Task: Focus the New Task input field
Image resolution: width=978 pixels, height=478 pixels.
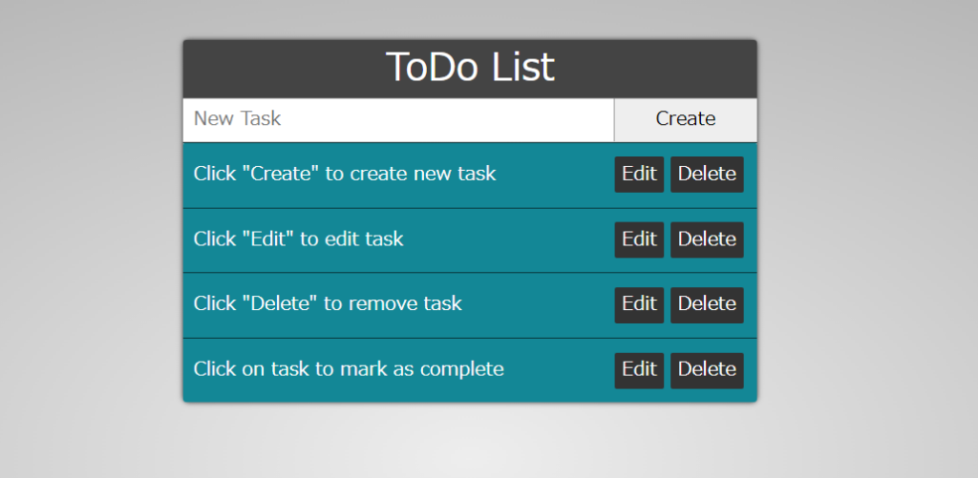Action: point(398,119)
